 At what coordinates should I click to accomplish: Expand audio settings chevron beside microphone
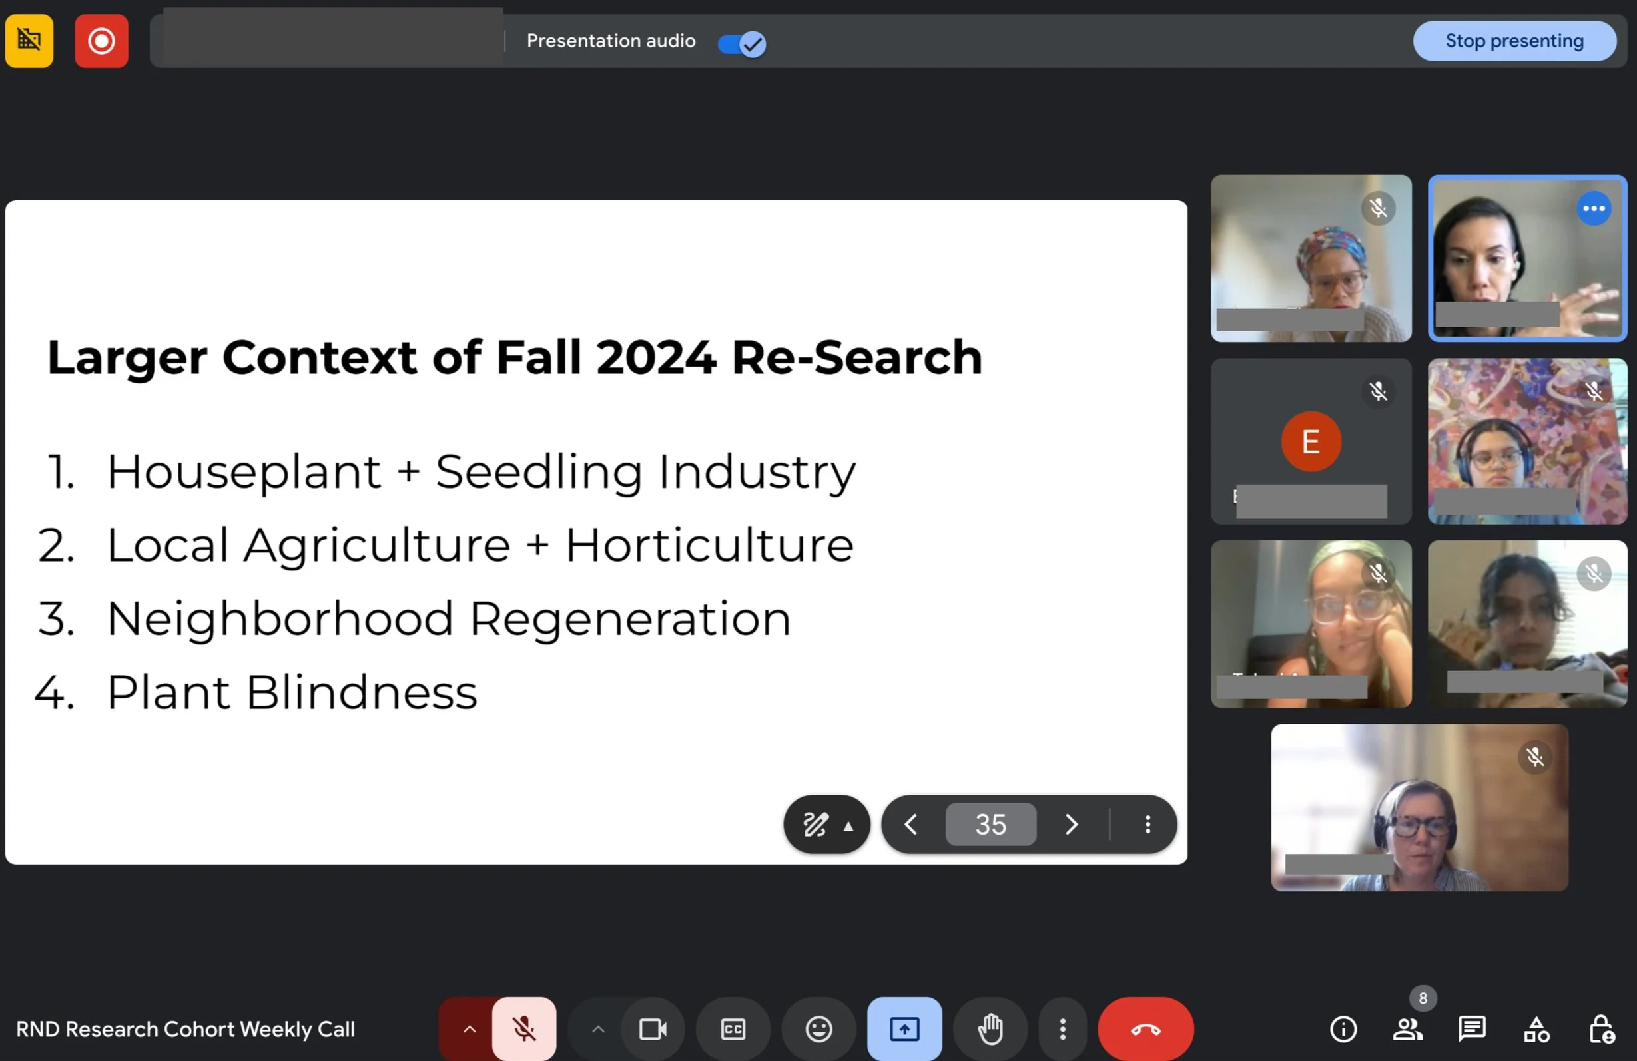tap(469, 1028)
